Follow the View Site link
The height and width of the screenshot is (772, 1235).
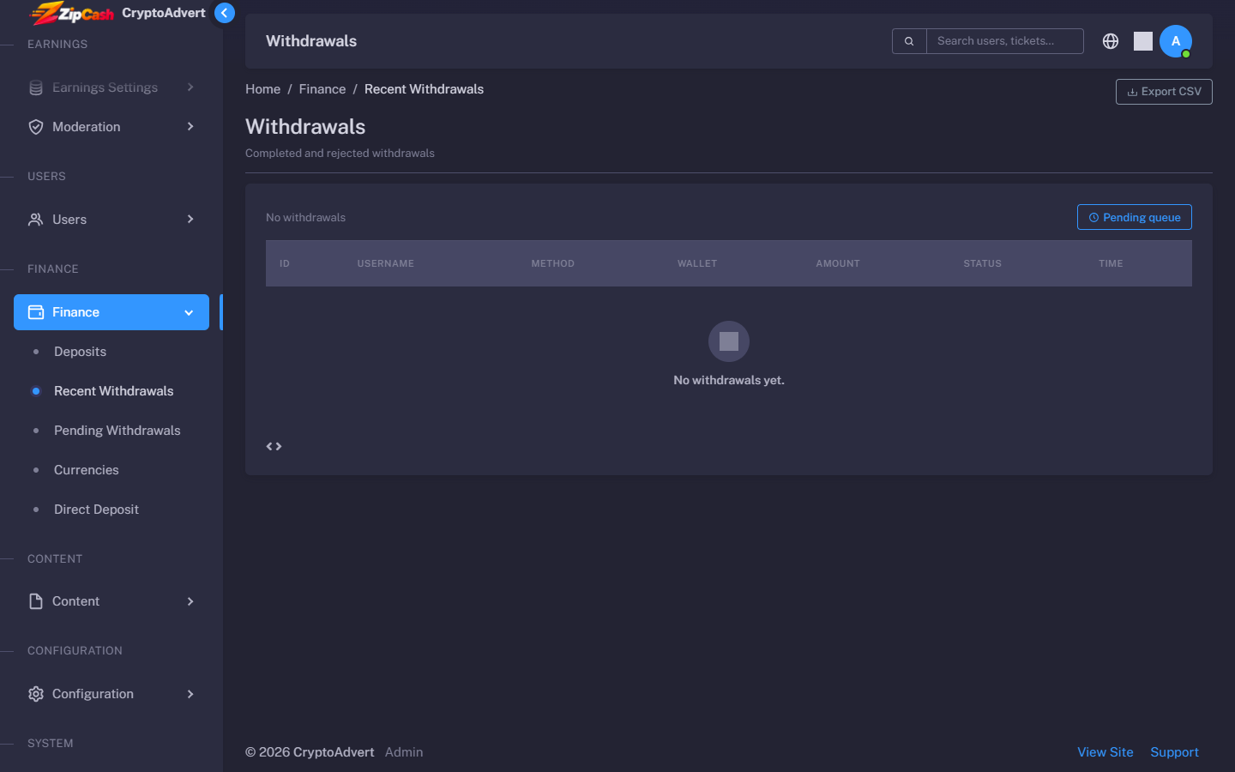[1105, 752]
